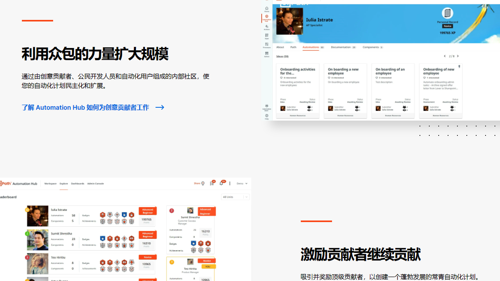Select Dashboards in the leaderboard navigation
This screenshot has width=500, height=281.
[77, 183]
